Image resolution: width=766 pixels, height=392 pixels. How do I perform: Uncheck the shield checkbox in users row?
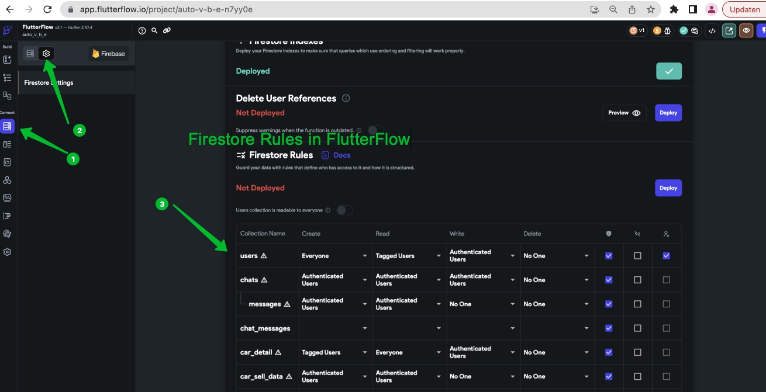609,256
